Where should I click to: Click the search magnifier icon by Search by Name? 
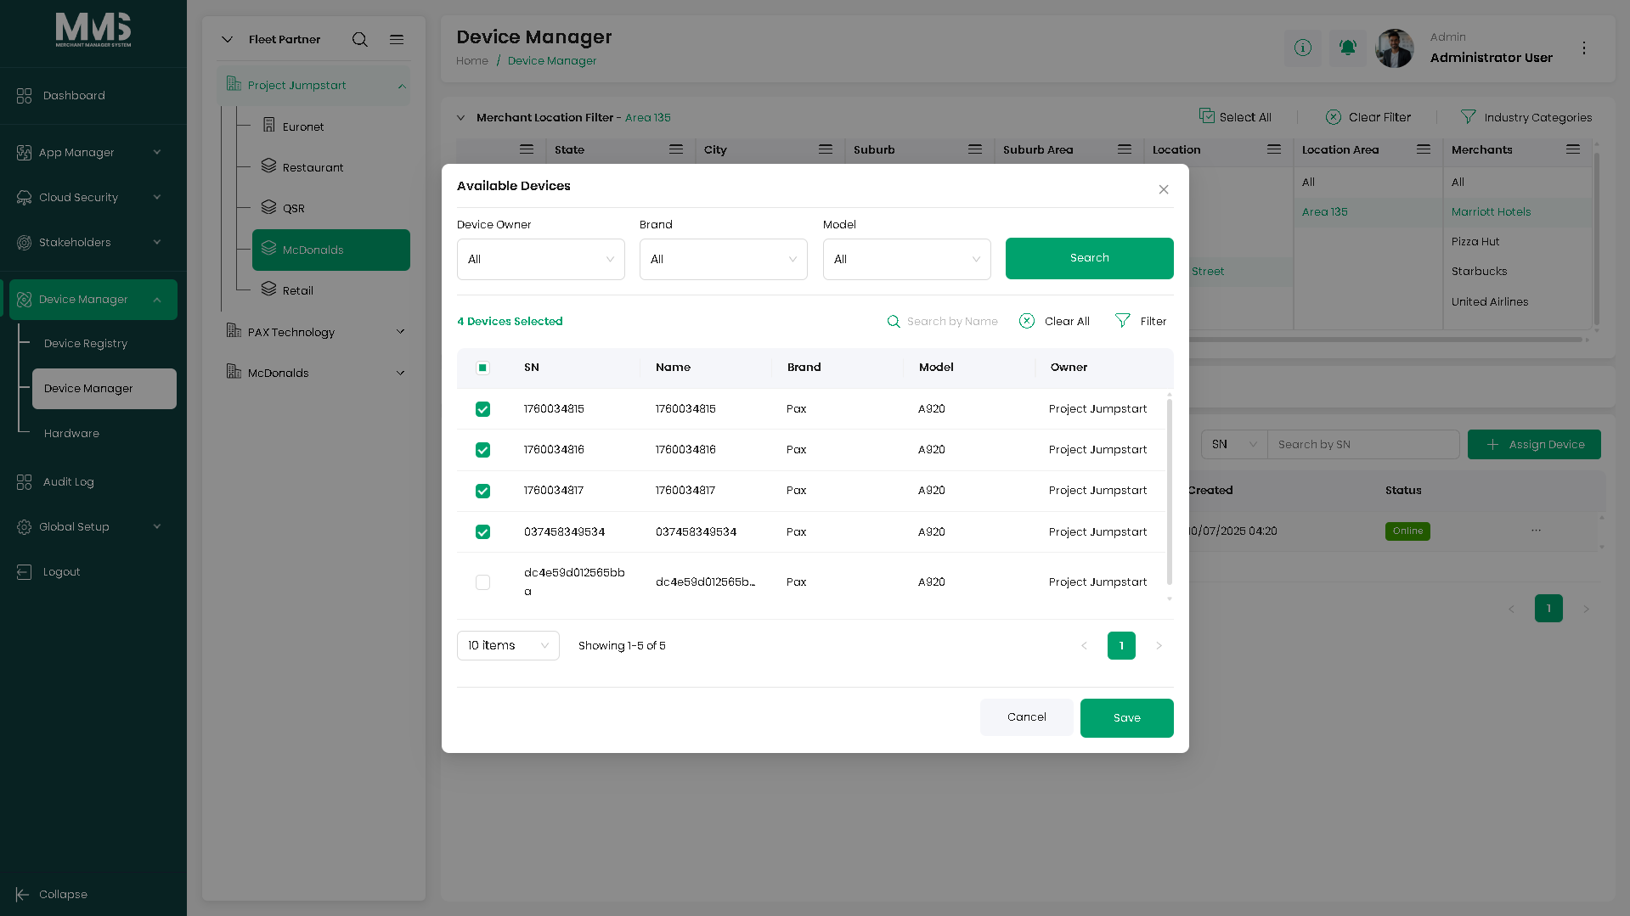(x=894, y=322)
